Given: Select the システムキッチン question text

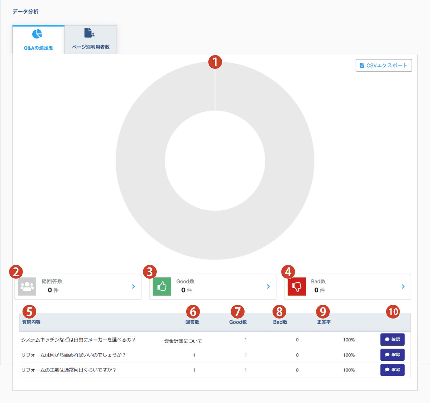Looking at the screenshot, I should click(x=78, y=340).
